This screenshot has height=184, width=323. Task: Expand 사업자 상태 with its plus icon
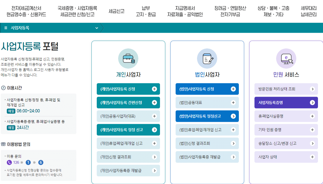312,157
